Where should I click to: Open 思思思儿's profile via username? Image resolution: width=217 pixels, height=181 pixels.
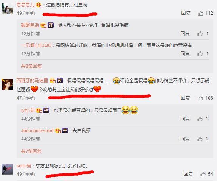click(25, 5)
